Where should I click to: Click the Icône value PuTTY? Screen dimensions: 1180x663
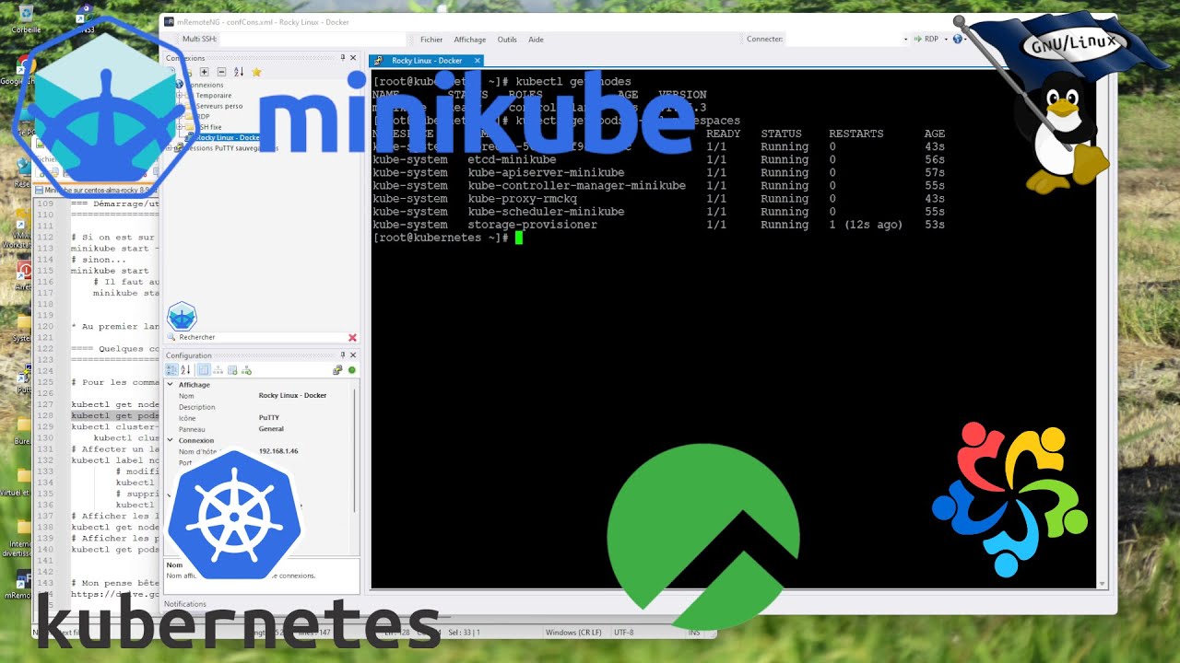(269, 418)
